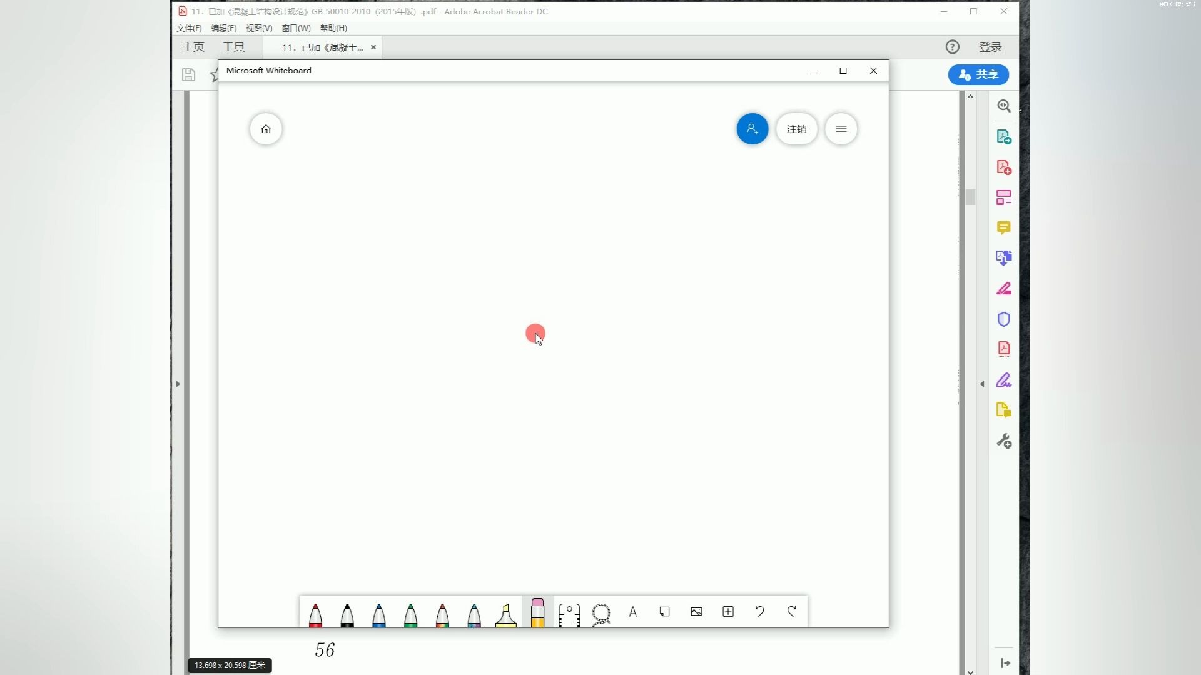
Task: Click the 共享 share button
Action: pyautogui.click(x=978, y=74)
